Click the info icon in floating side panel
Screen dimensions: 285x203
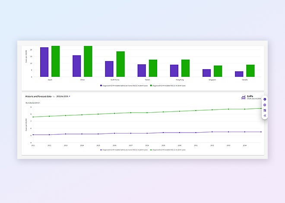click(265, 99)
